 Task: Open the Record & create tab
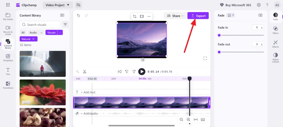click(8, 30)
